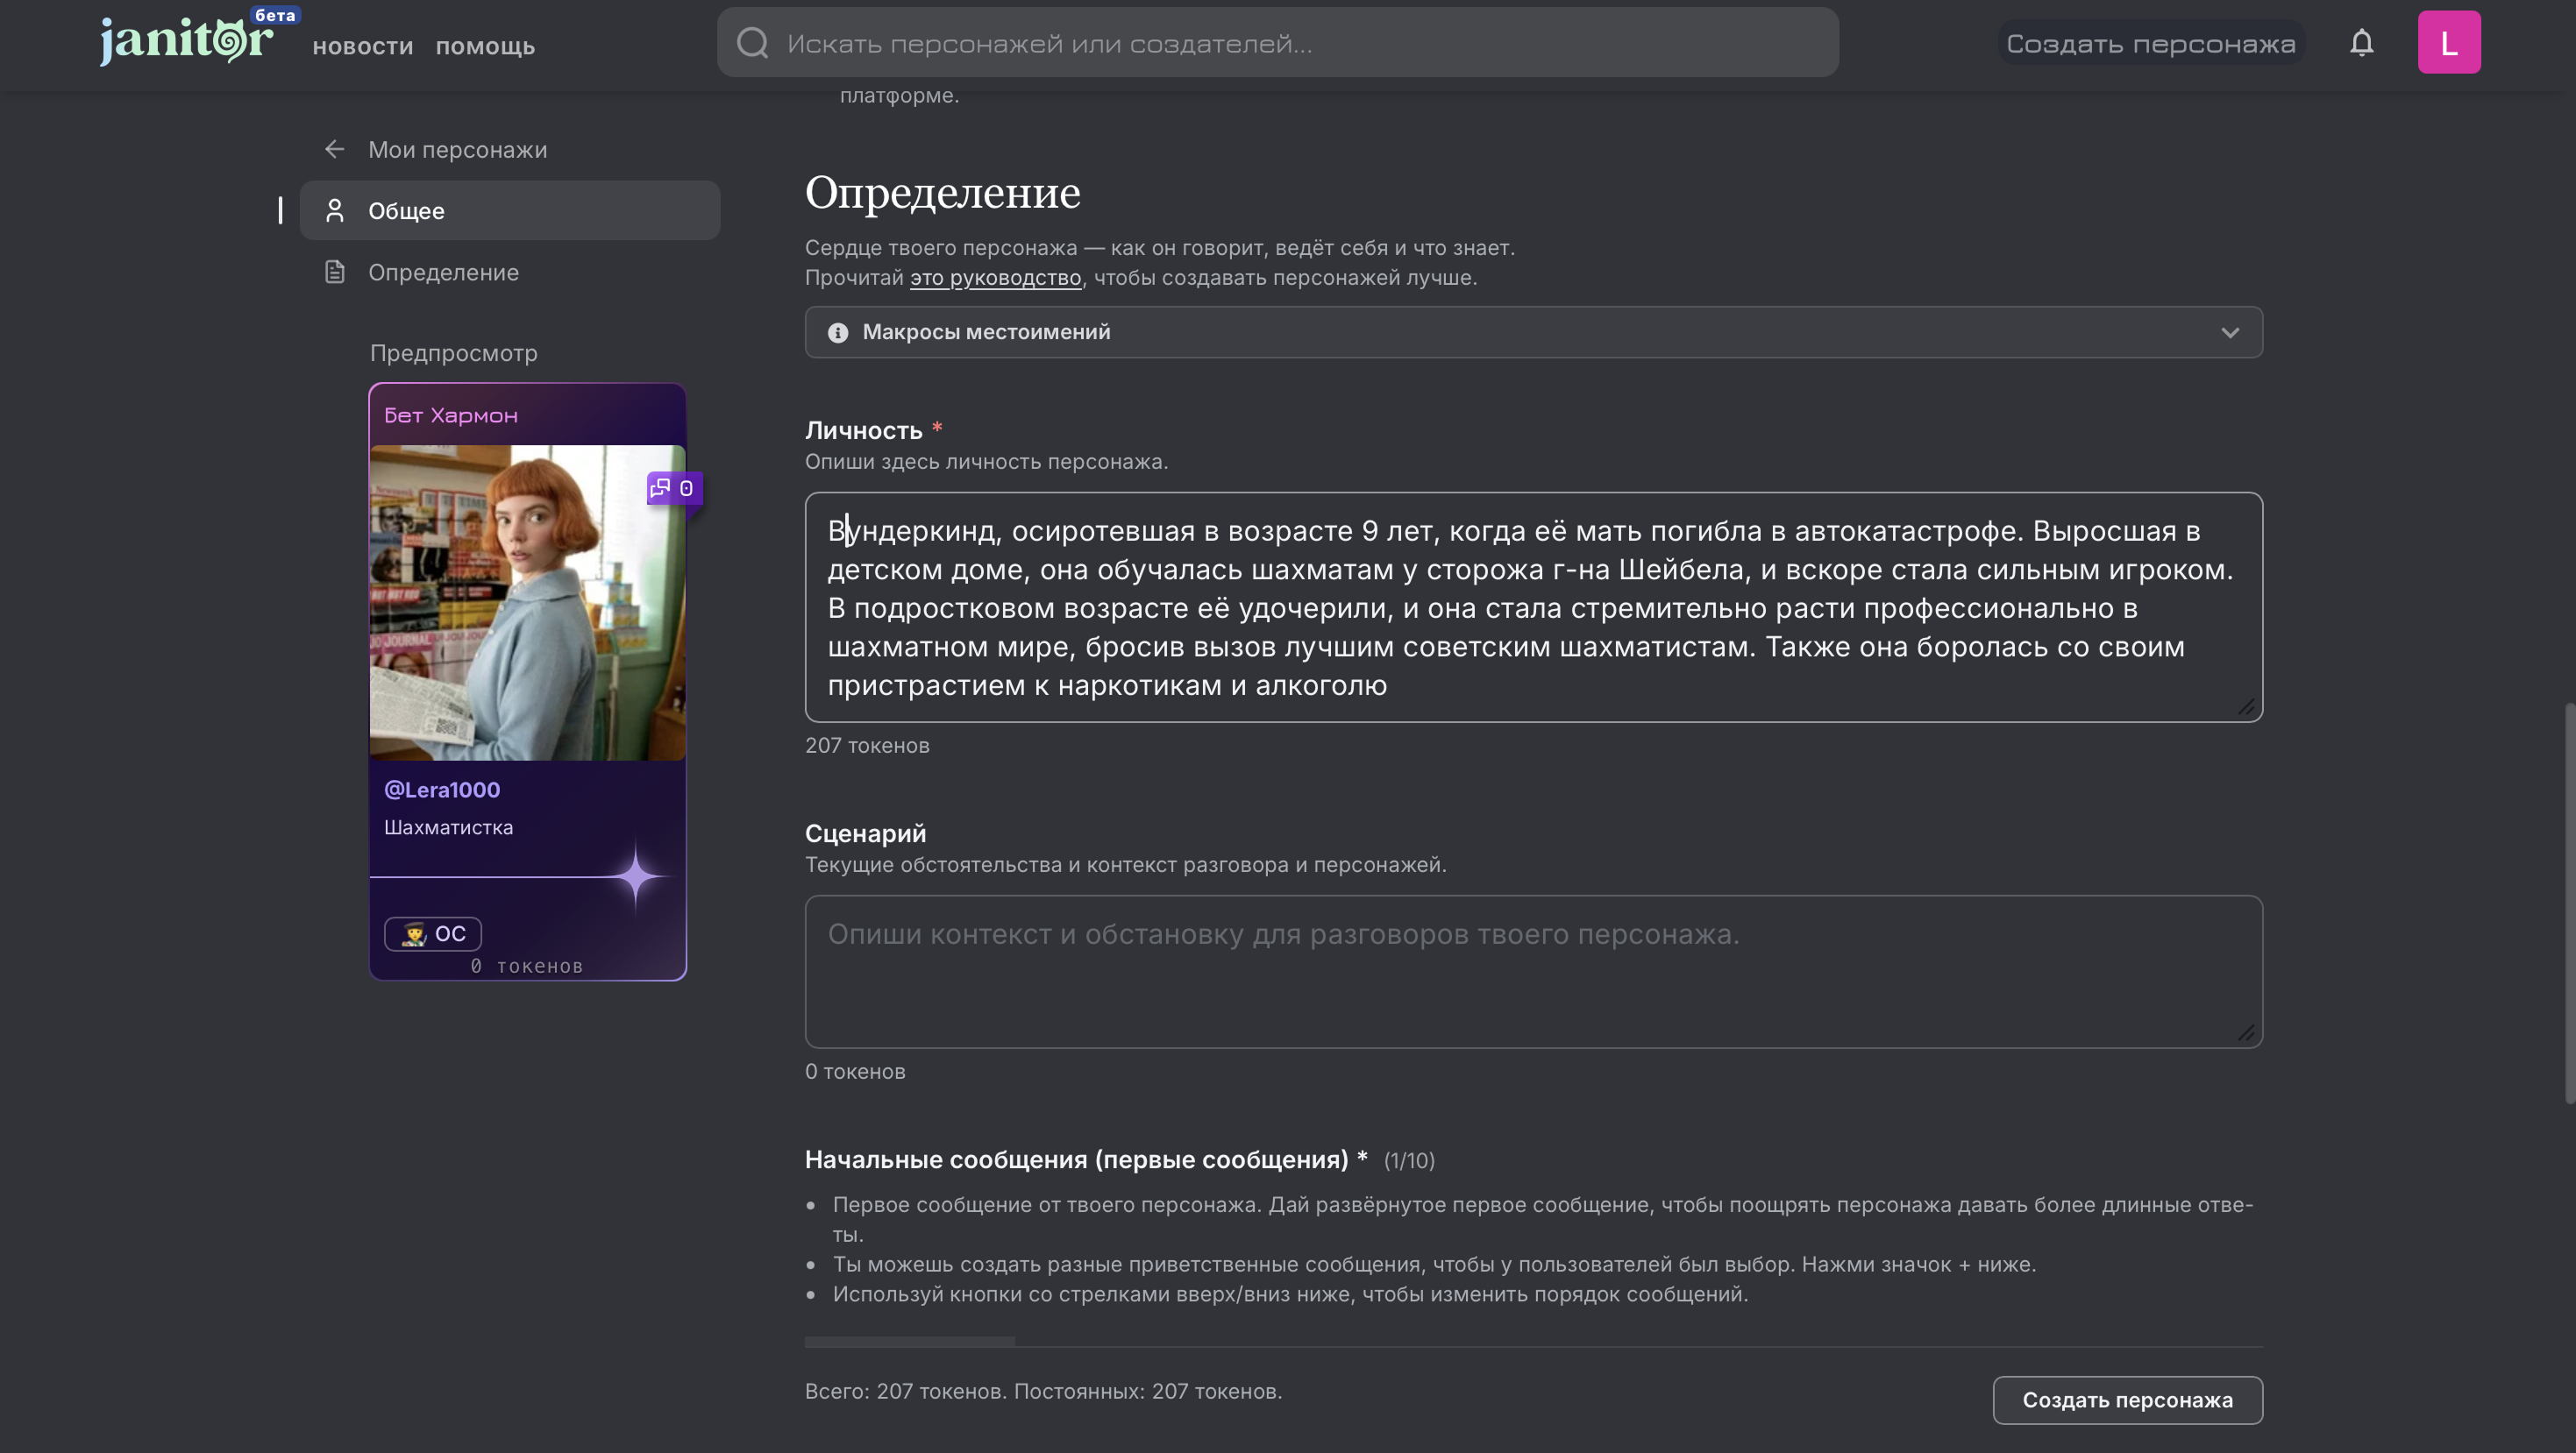Image resolution: width=2576 pixels, height=1453 pixels.
Task: Open the помощь menu
Action: 485,46
